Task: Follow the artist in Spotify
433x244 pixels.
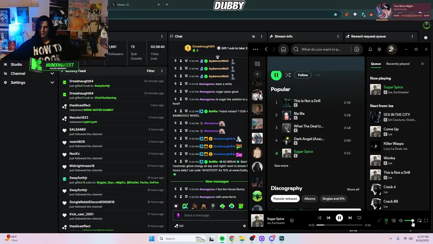Action: tap(303, 75)
